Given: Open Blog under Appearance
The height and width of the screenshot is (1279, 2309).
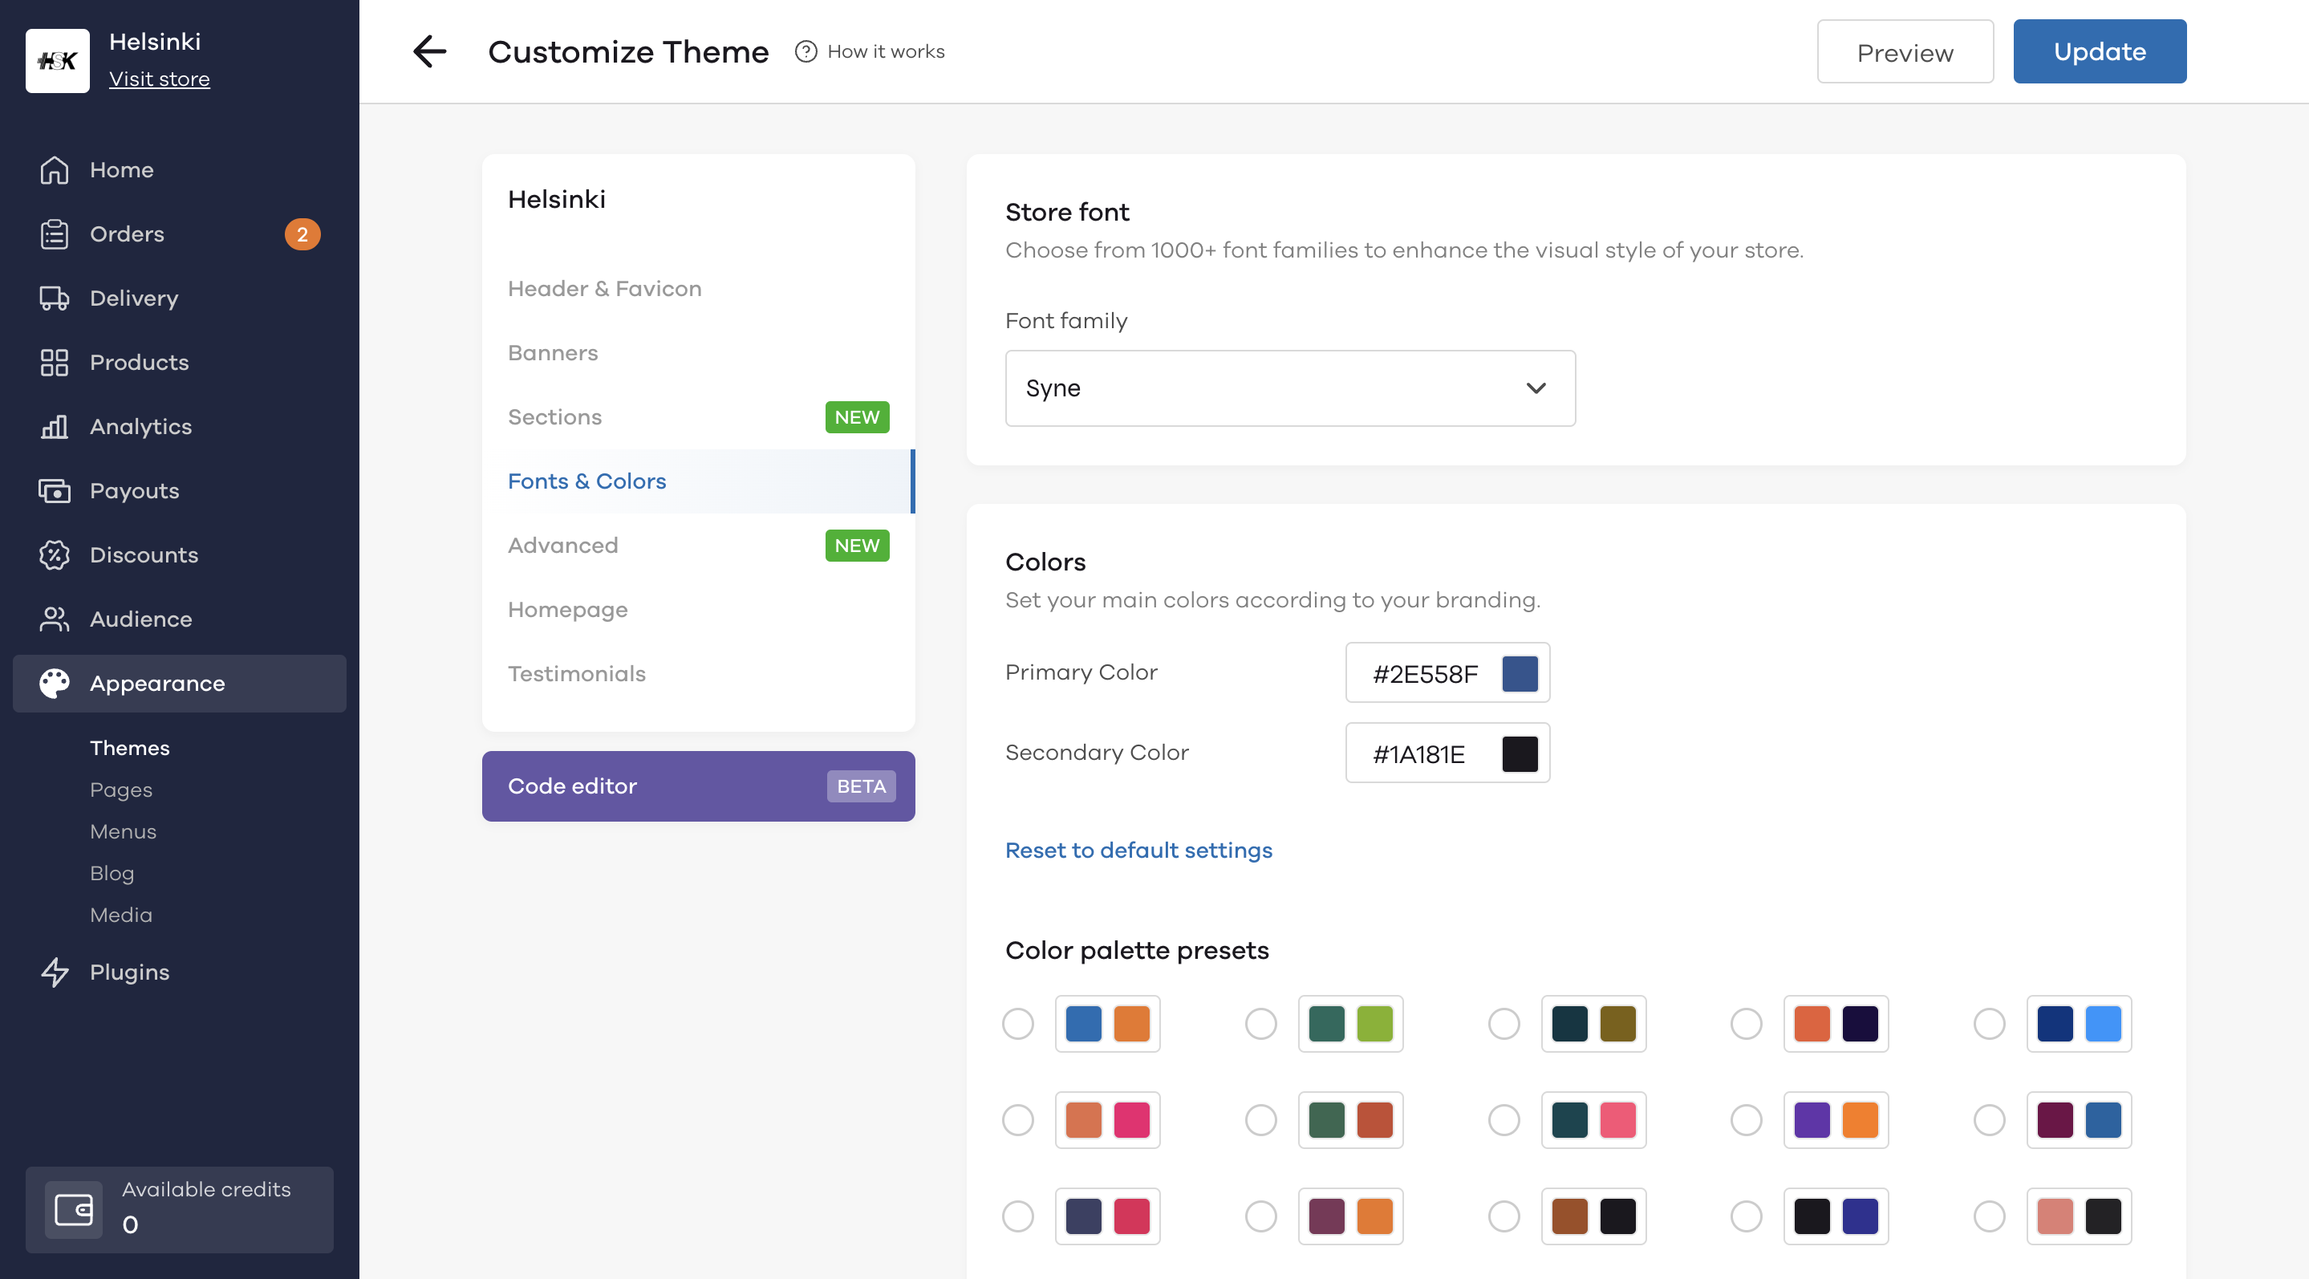Looking at the screenshot, I should [x=112, y=873].
